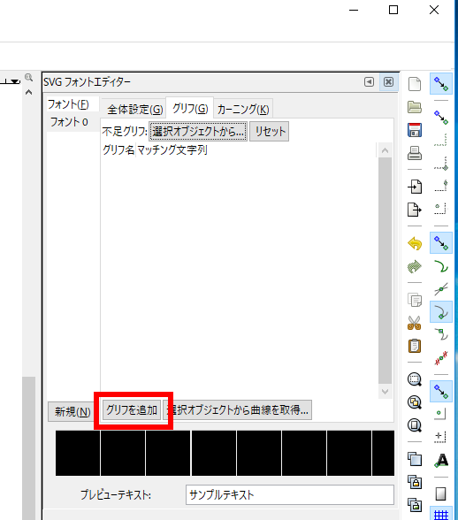
Task: Click the Paste clipboard icon
Action: [x=415, y=346]
